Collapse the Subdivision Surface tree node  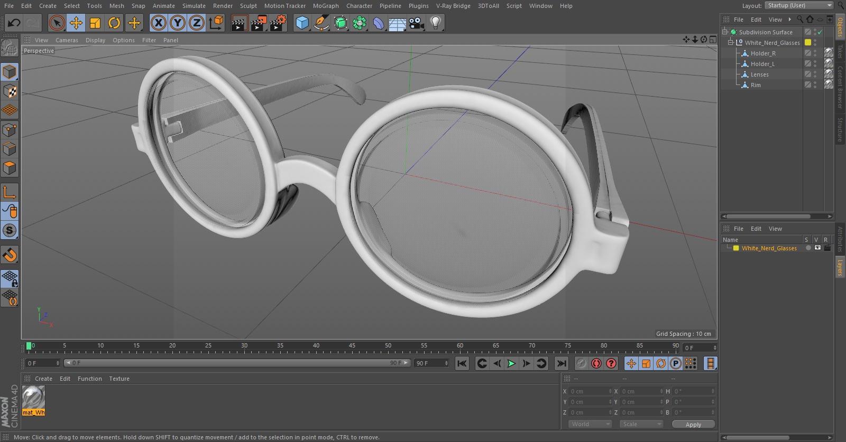[725, 32]
